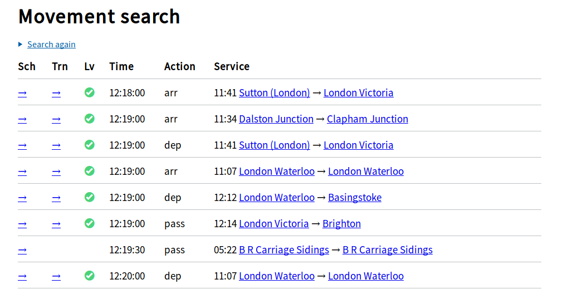This screenshot has height=294, width=573.
Task: Open the Search again link
Action: (x=52, y=45)
